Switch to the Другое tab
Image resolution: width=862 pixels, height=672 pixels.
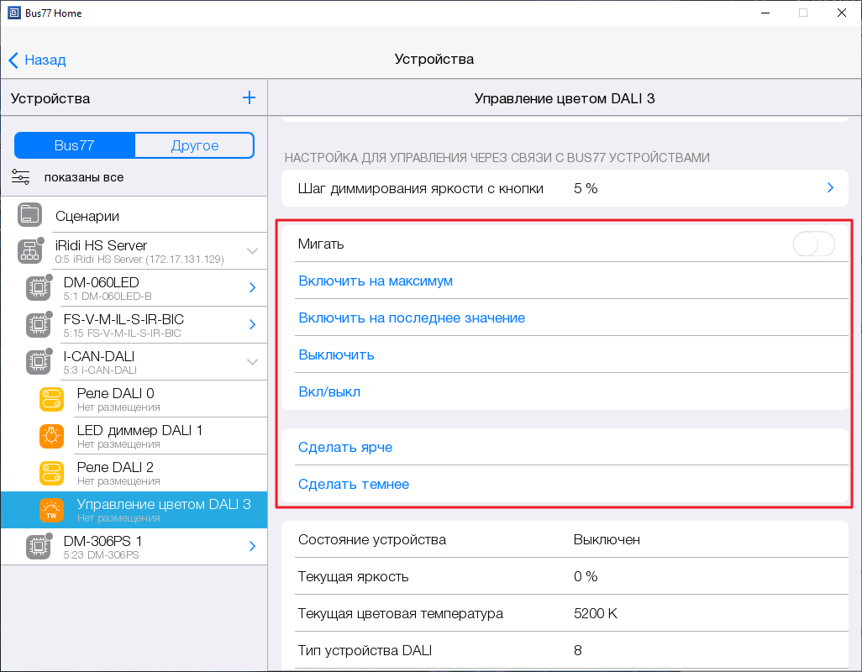pos(194,145)
